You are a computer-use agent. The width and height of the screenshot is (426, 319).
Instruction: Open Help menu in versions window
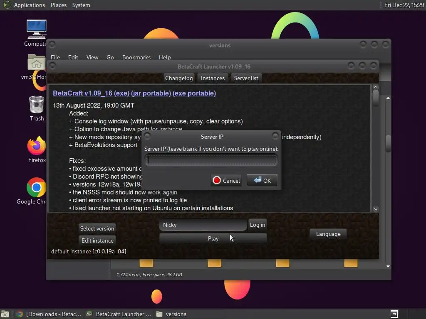(x=165, y=57)
